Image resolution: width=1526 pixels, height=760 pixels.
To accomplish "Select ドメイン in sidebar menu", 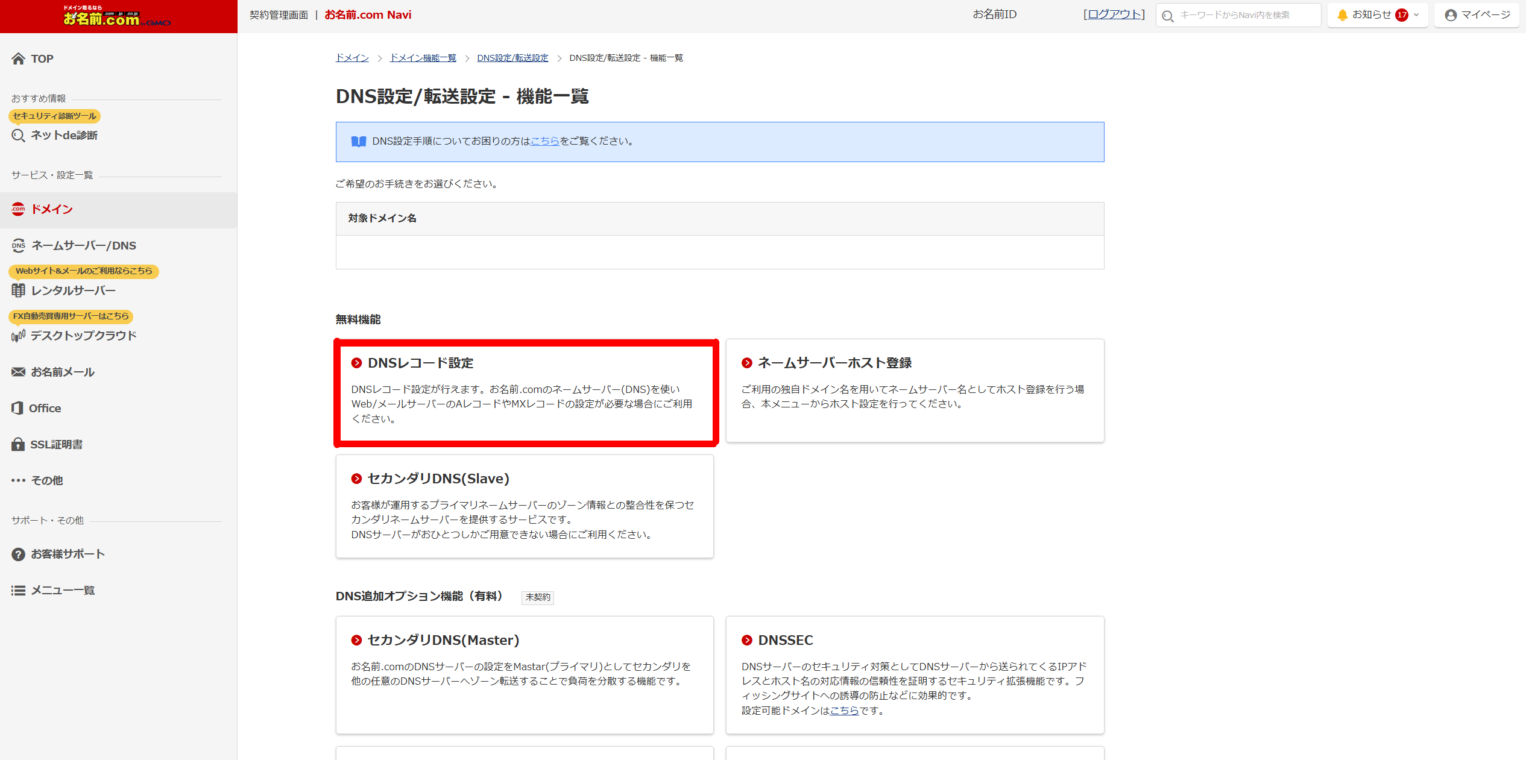I will (52, 209).
